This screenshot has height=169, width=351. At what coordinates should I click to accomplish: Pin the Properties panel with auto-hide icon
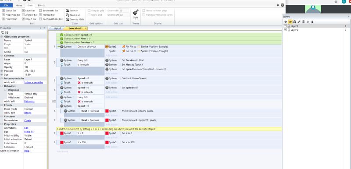click(x=40, y=28)
